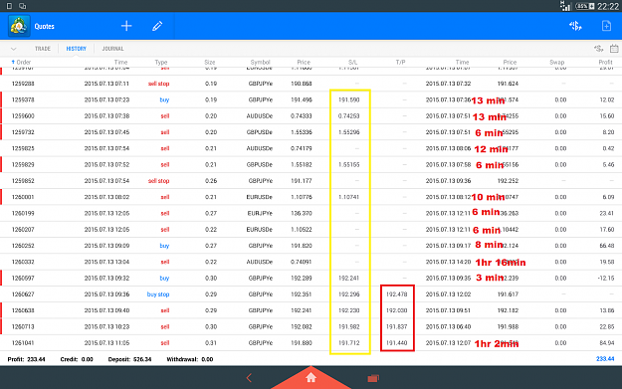Tap the Android home button
This screenshot has width=622, height=389.
click(x=311, y=377)
